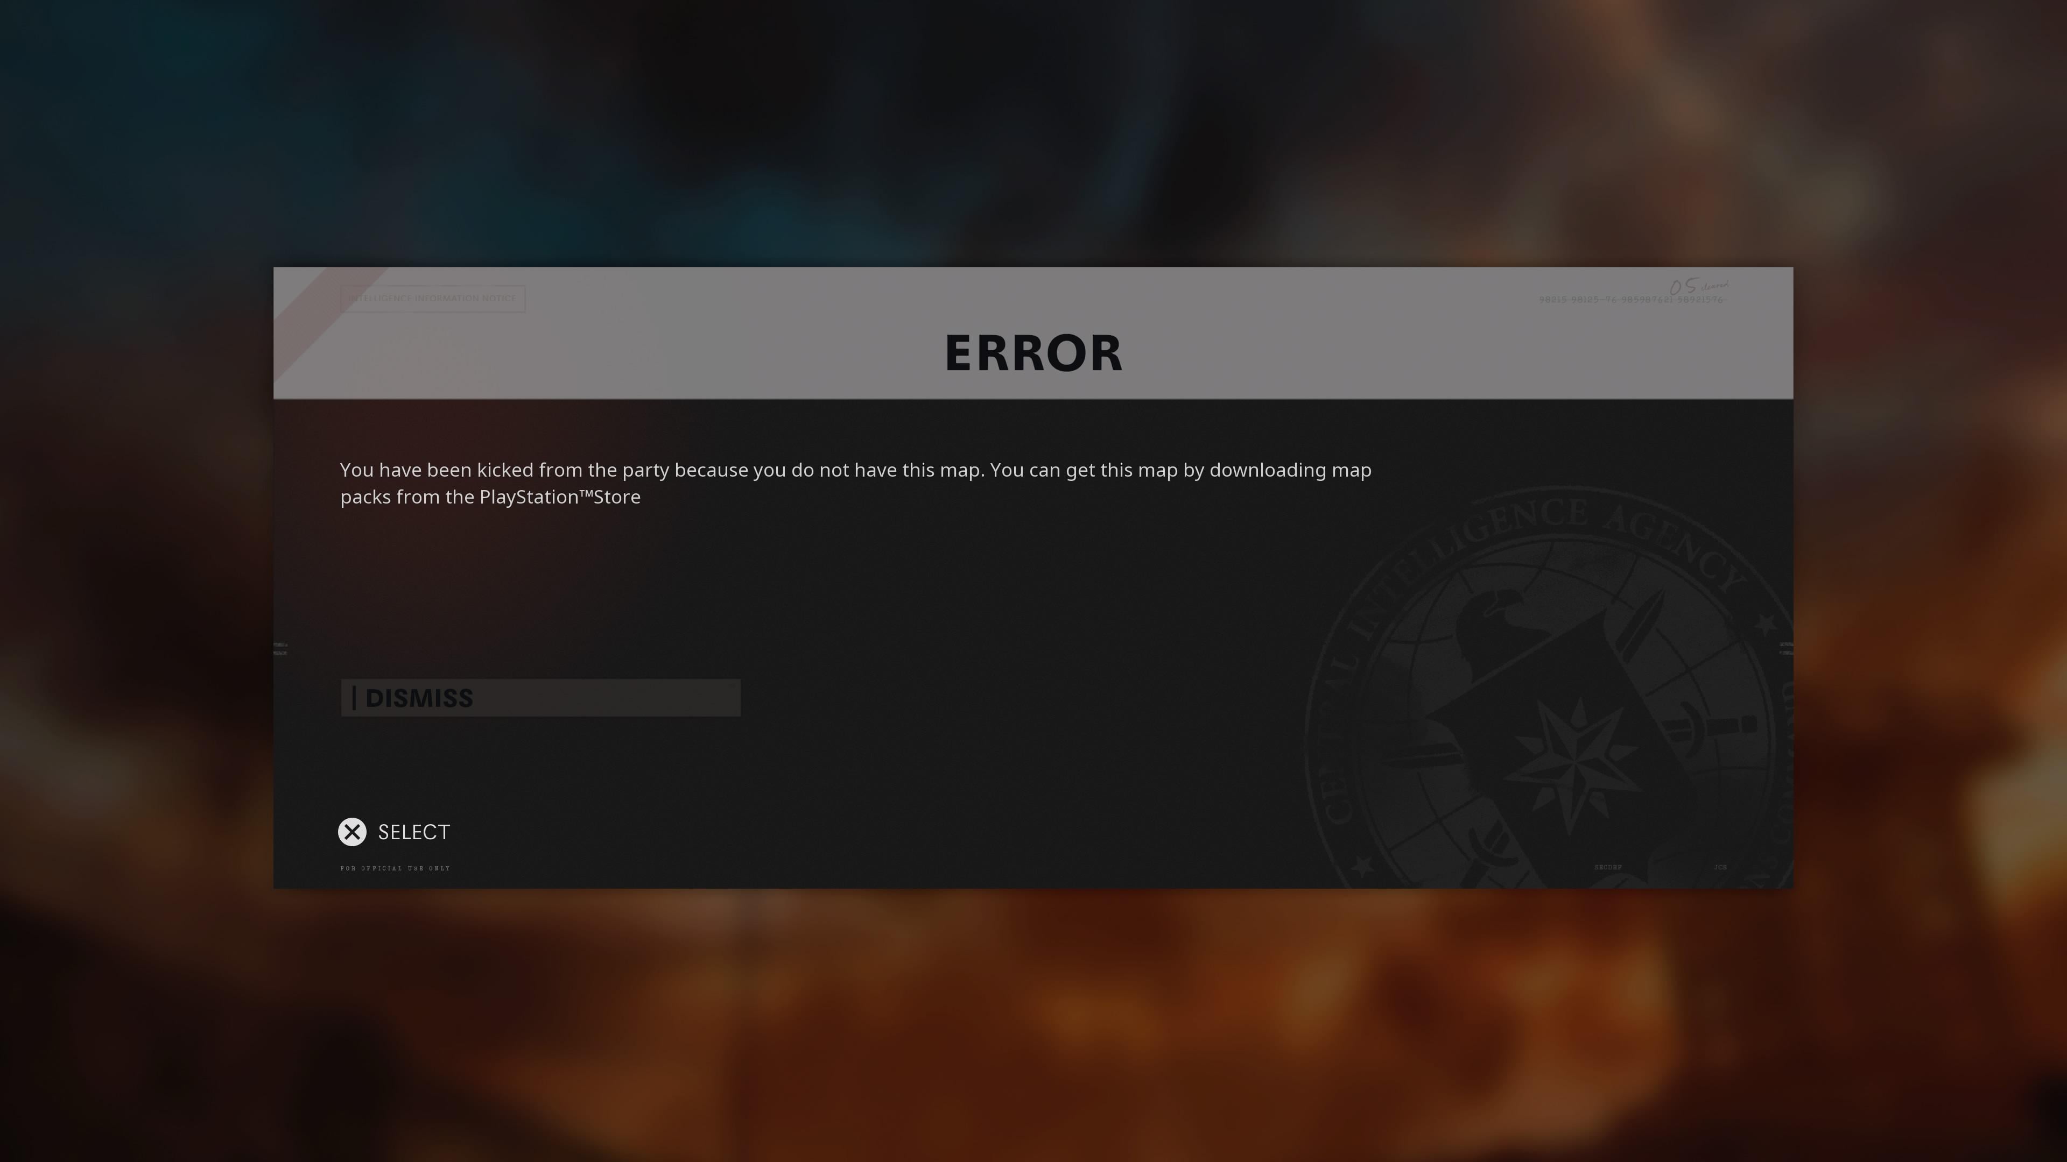Image resolution: width=2067 pixels, height=1162 pixels.
Task: Click the tiny marker text on dialog's left edge
Action: pos(280,649)
